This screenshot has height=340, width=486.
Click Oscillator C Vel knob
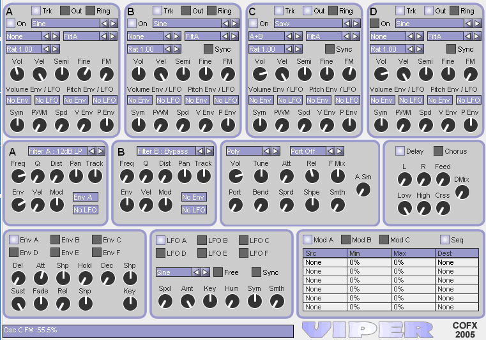pos(282,74)
